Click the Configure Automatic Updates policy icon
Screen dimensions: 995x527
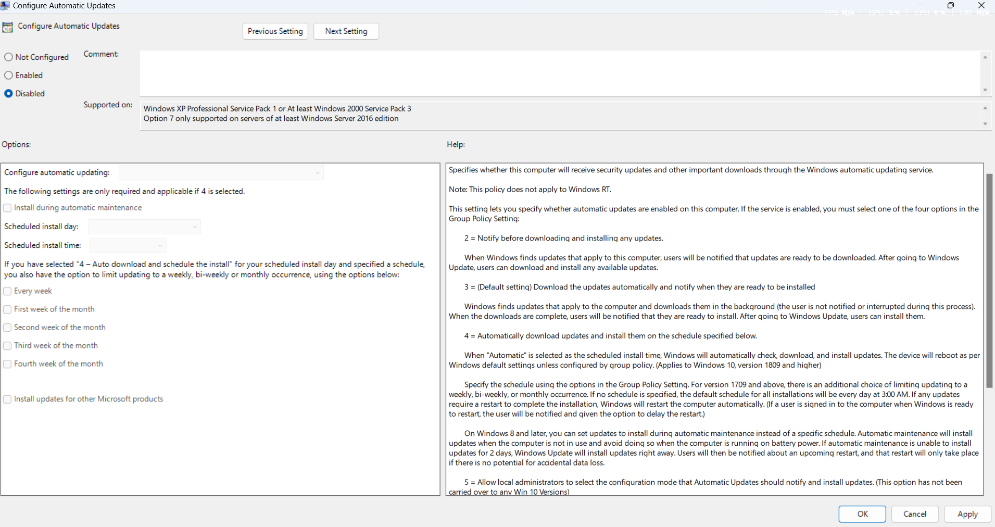[7, 27]
